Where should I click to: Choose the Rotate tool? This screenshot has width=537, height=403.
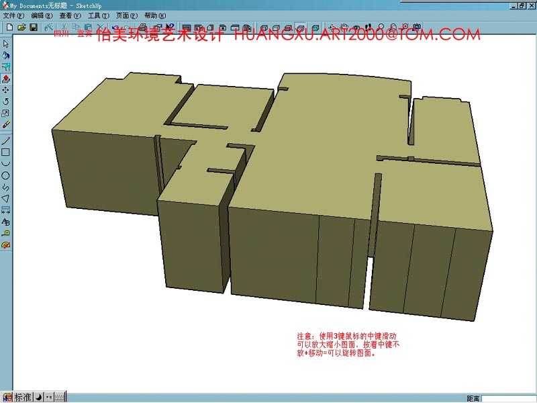(x=6, y=102)
